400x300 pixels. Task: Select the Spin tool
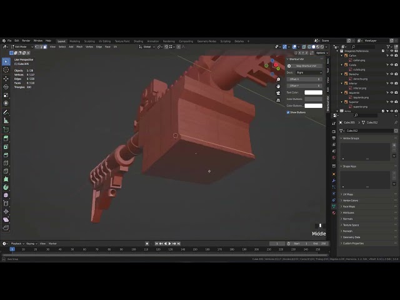[6, 187]
